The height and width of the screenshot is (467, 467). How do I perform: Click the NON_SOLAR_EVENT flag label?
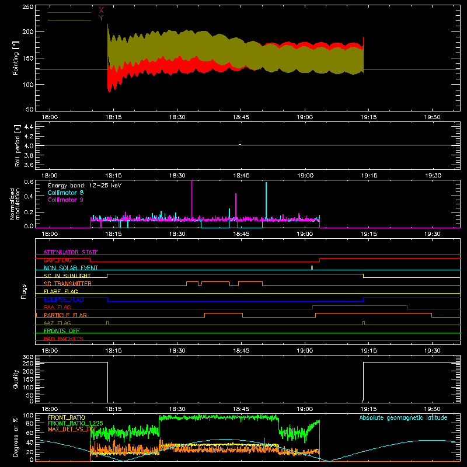[x=71, y=268]
